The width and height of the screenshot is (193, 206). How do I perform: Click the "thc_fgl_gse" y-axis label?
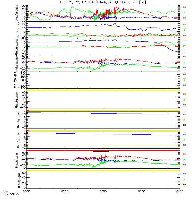[x=18, y=140]
